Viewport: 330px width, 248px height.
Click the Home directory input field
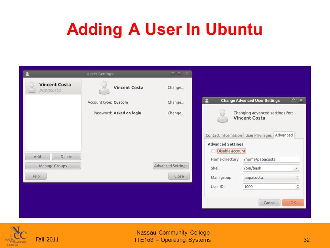pos(271,159)
